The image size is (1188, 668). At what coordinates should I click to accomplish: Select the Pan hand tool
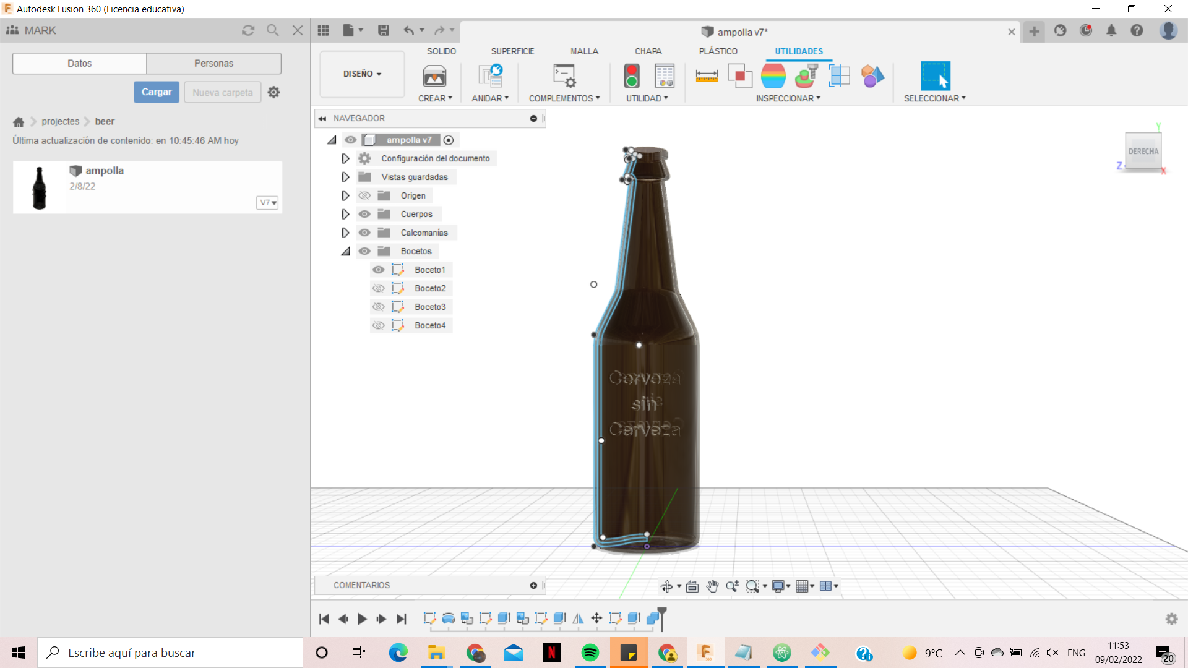click(x=712, y=586)
